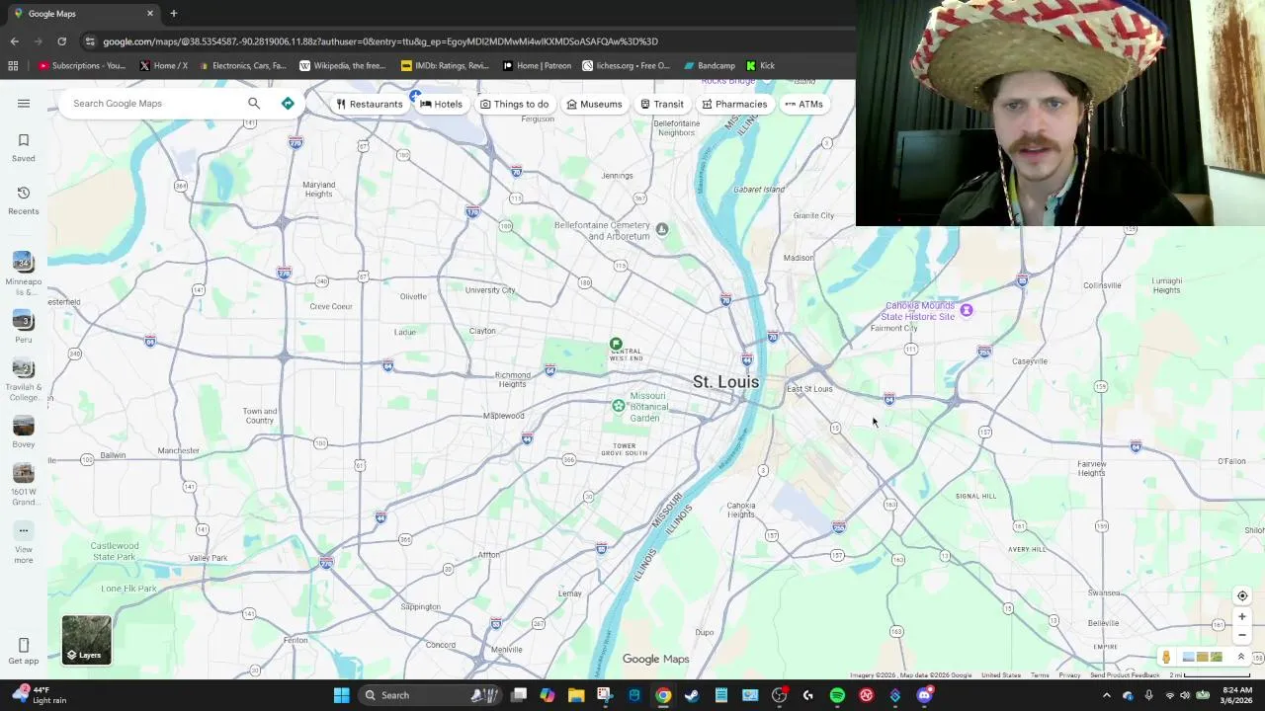Click the Chrome address bar URL
1265x711 pixels.
380,41
